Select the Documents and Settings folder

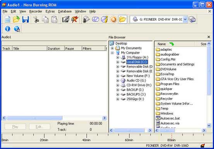click(x=177, y=64)
